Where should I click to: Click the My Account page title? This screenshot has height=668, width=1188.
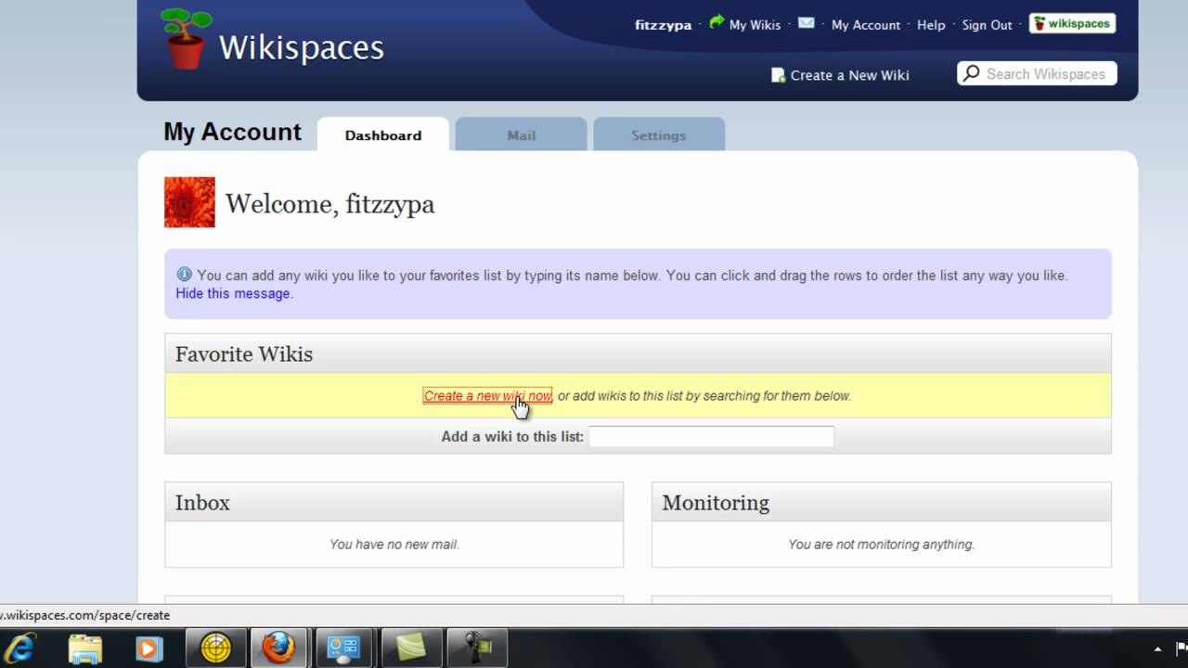[232, 132]
